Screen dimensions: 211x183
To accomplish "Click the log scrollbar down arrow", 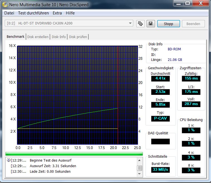I will pyautogui.click(x=139, y=174).
